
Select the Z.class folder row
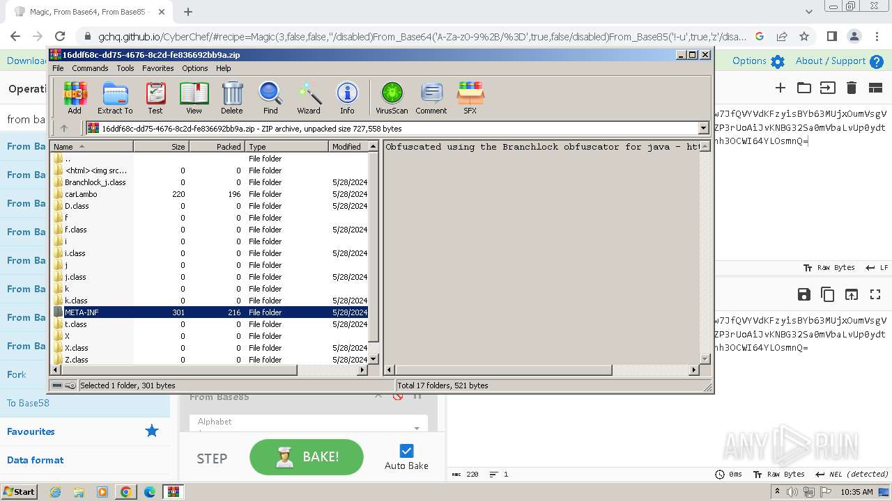coord(210,360)
